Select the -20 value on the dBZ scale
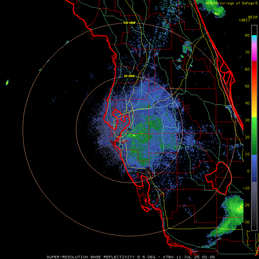Screen dimensions: 259x259 click(246, 205)
